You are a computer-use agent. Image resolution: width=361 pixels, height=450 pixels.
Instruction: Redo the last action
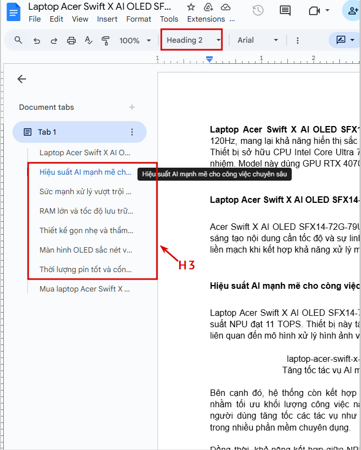54,41
